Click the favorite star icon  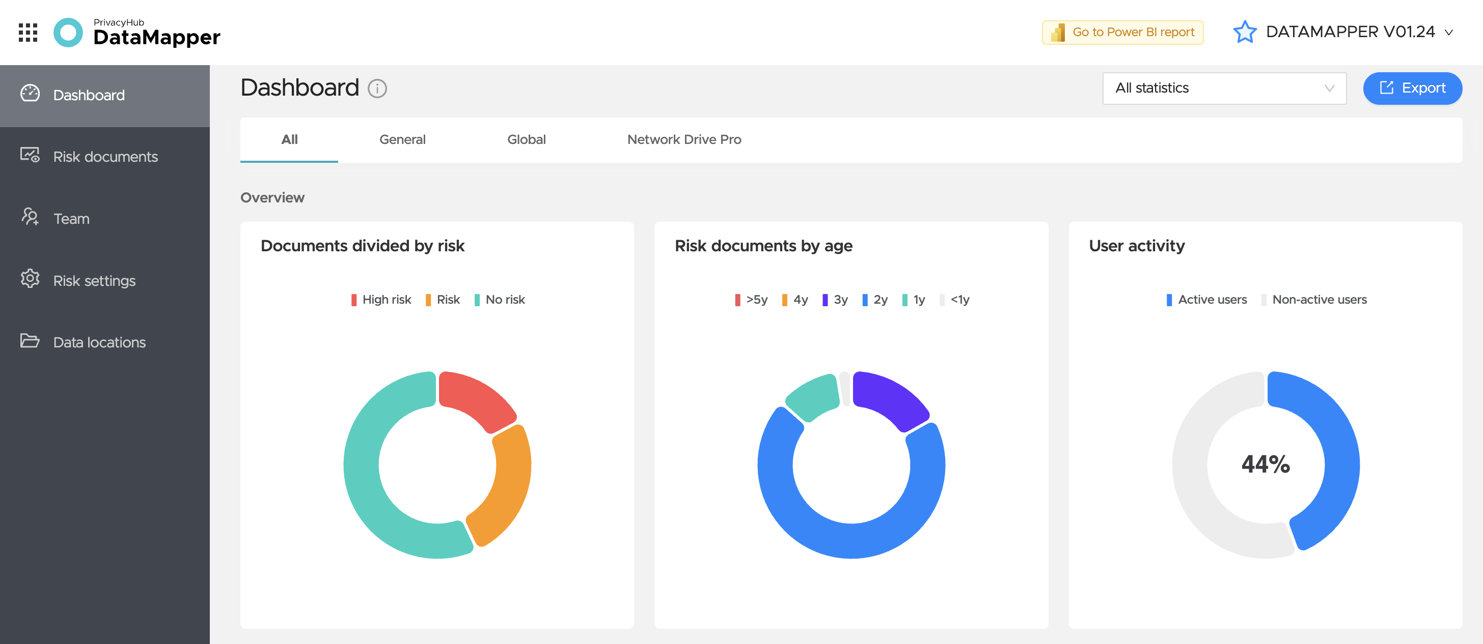click(1244, 32)
